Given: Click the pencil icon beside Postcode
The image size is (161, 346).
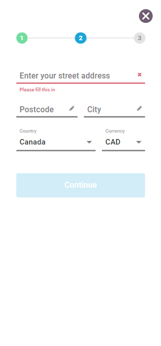Looking at the screenshot, I should coord(72,108).
